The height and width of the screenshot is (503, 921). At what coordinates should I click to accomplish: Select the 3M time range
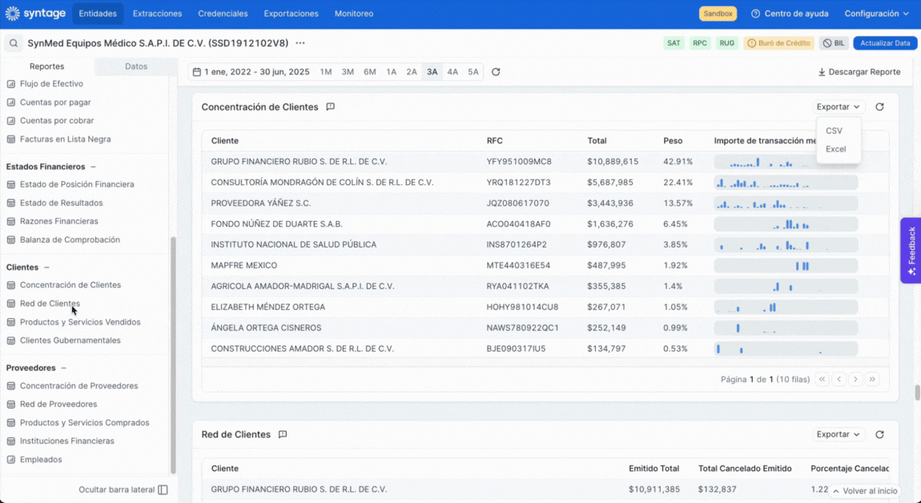coord(348,72)
